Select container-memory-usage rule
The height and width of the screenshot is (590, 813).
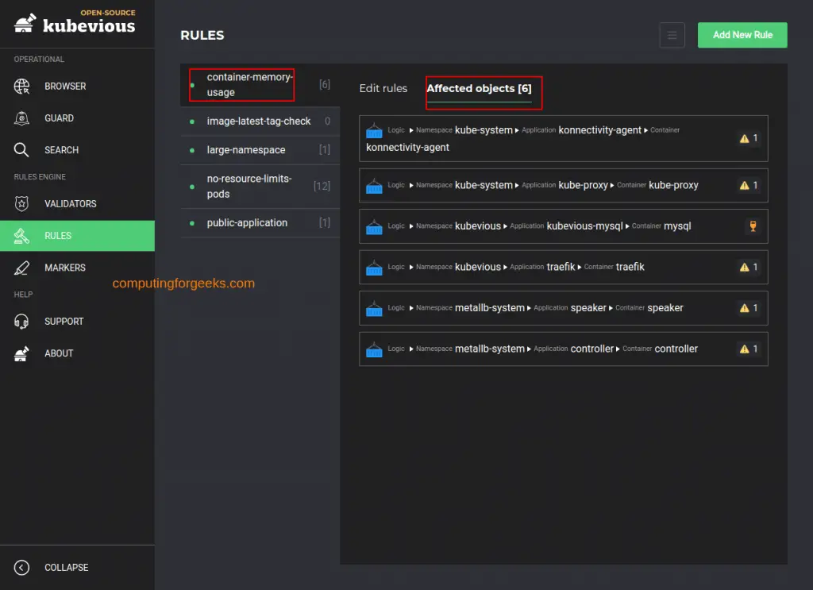coord(260,84)
